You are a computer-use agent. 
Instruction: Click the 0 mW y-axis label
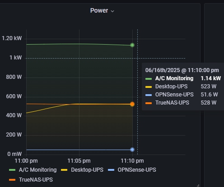coord(14,154)
